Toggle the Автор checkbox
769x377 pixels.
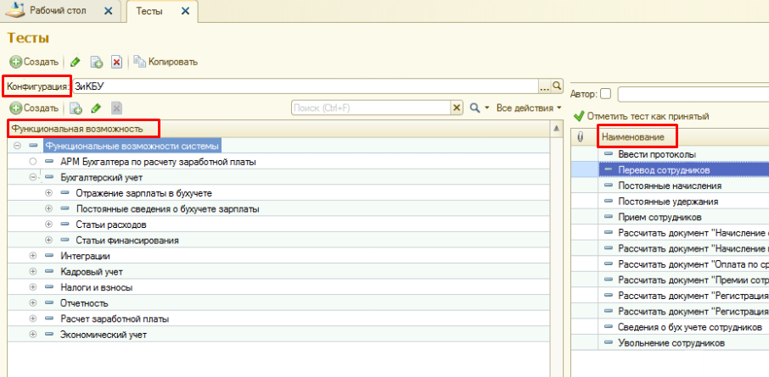tap(605, 93)
